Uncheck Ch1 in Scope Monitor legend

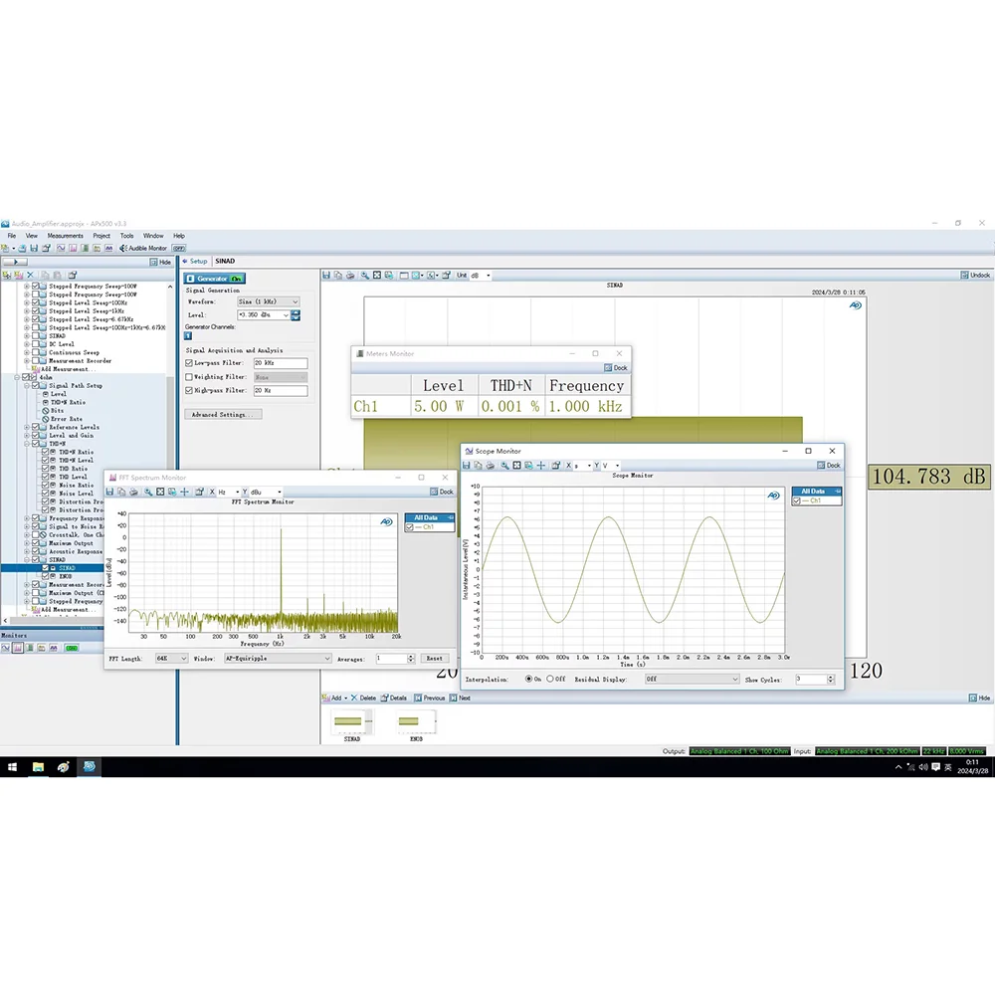coord(797,500)
